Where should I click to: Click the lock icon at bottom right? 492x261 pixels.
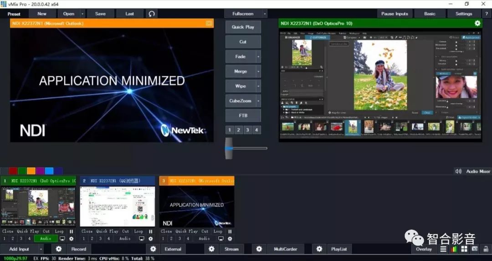coord(486,250)
